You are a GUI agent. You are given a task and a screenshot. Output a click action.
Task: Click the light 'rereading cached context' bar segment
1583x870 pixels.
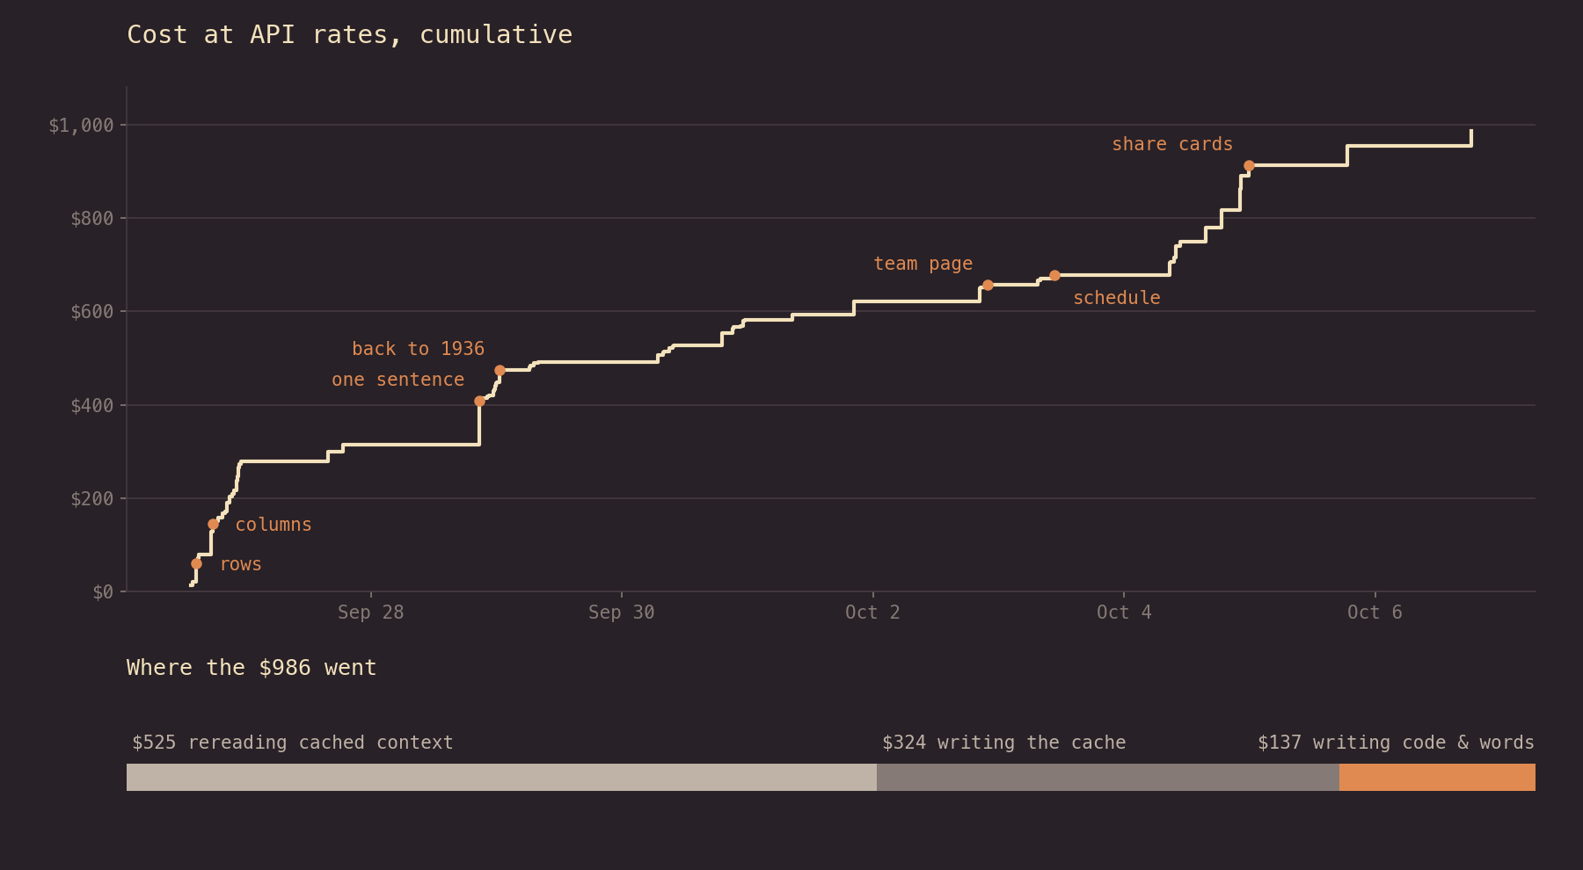tap(501, 777)
